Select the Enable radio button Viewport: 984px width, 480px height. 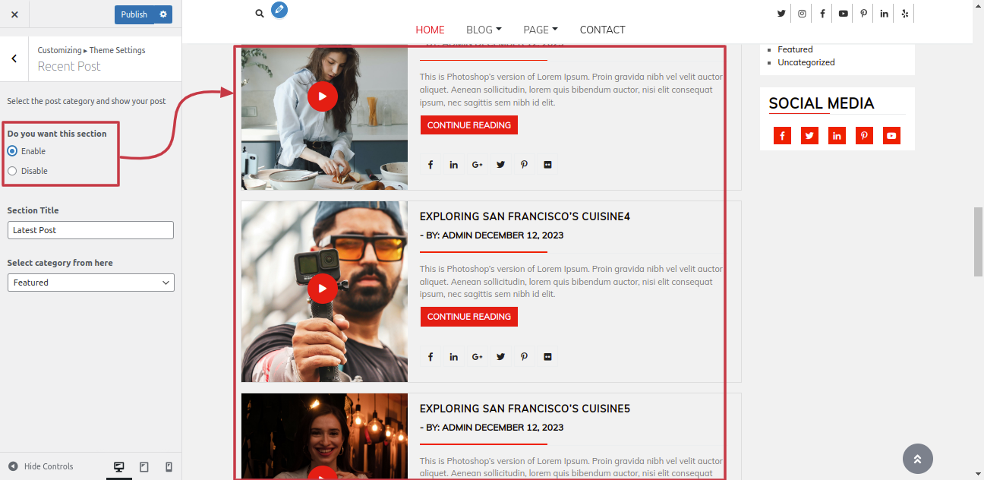[12, 151]
